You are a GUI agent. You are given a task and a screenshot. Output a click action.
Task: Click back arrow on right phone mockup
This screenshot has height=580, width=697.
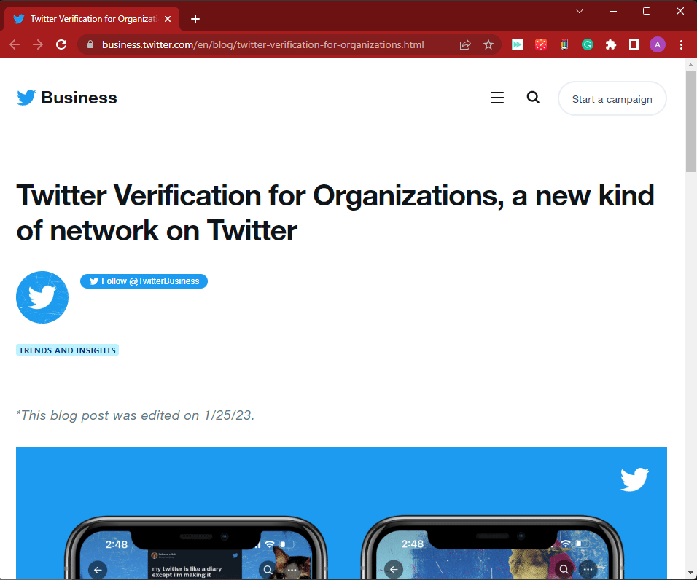394,569
